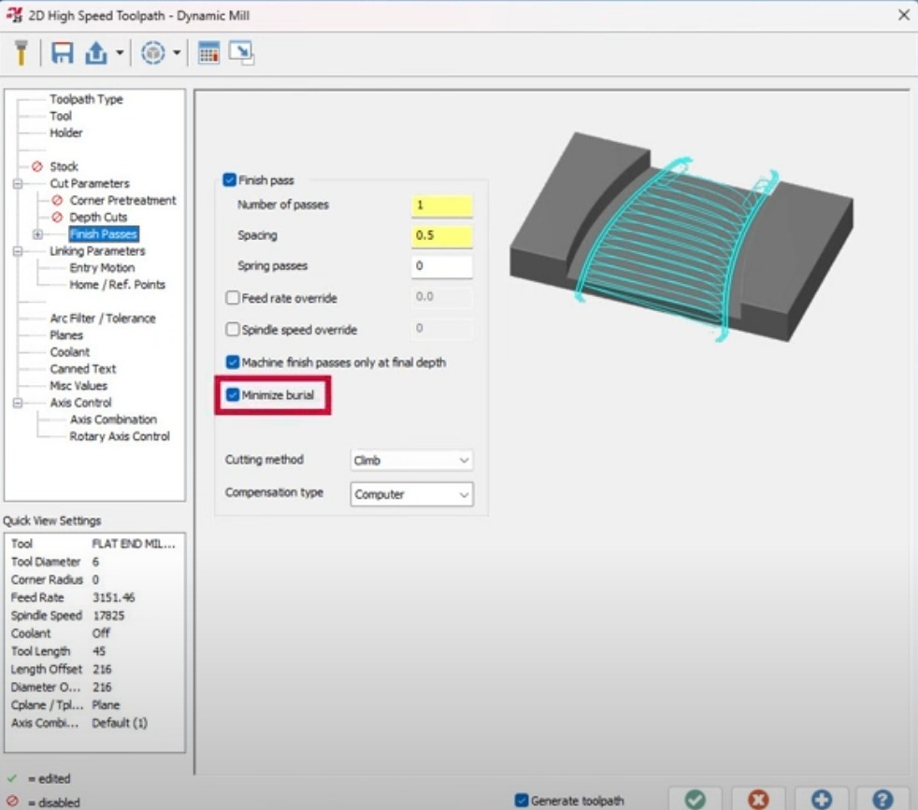Close the Dynamic Mill dialog window
The height and width of the screenshot is (810, 918).
coord(904,15)
